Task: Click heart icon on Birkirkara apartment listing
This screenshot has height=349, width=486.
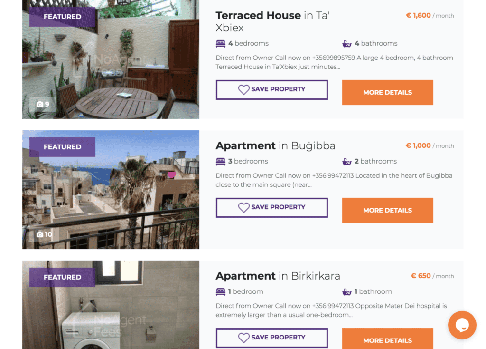Action: tap(243, 338)
